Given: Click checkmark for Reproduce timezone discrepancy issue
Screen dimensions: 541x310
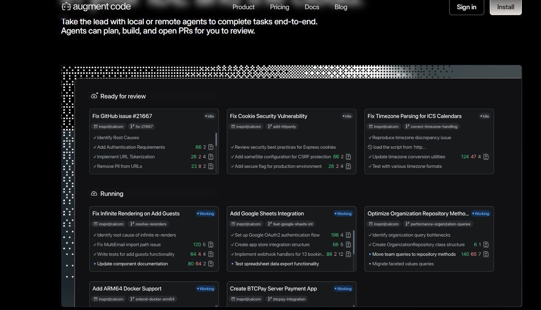Looking at the screenshot, I should (370, 138).
